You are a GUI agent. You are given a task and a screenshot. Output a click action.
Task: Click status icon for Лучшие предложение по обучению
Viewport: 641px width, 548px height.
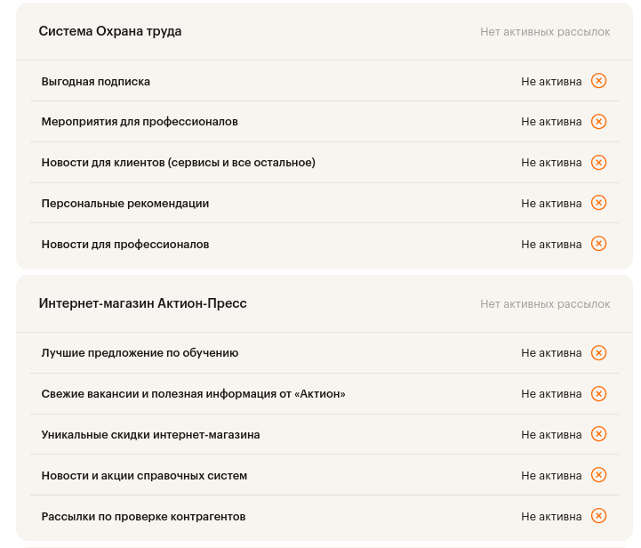tap(599, 353)
